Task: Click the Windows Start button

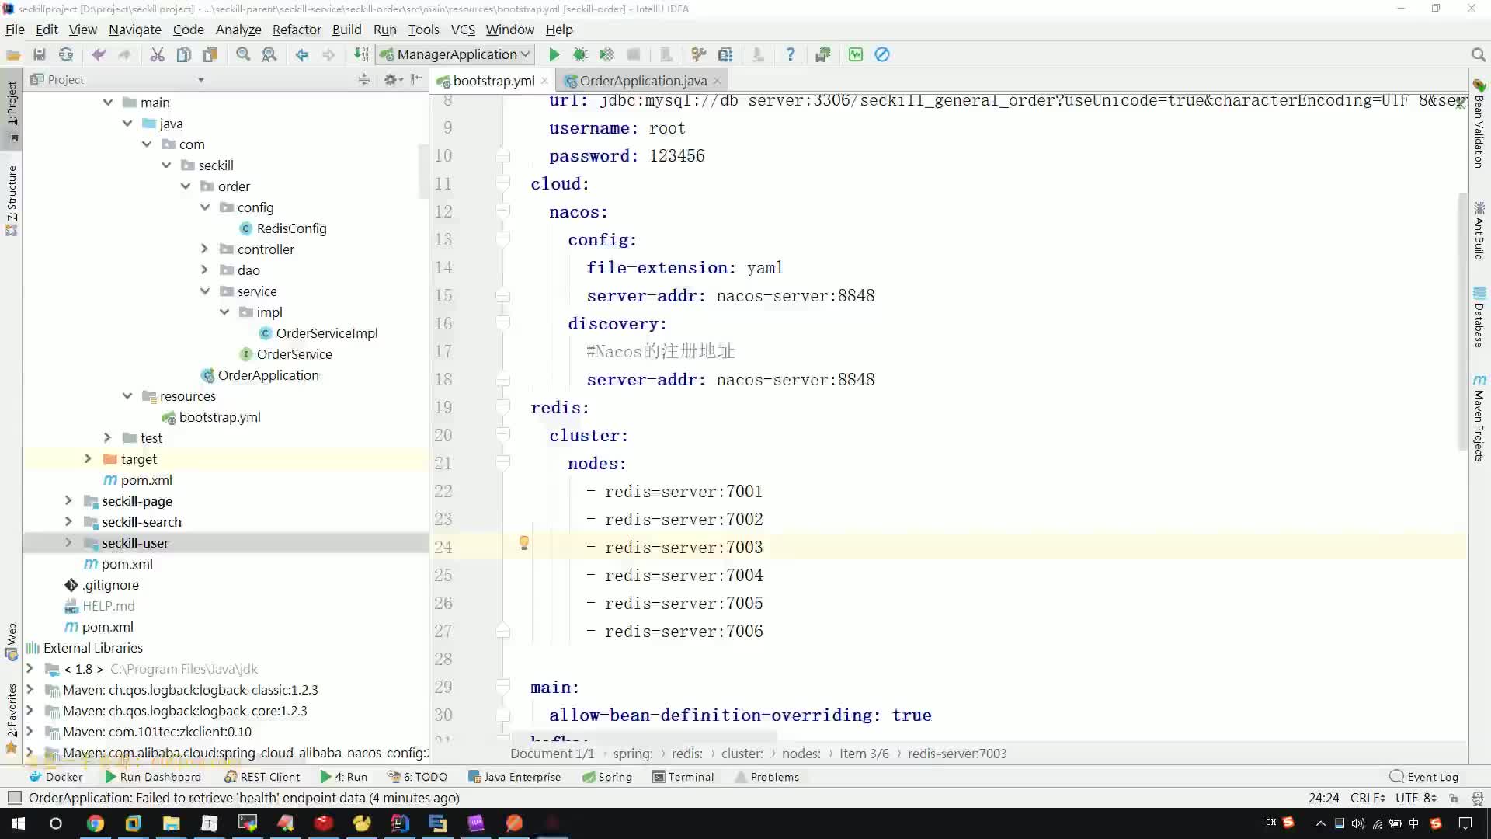Action: 19,823
